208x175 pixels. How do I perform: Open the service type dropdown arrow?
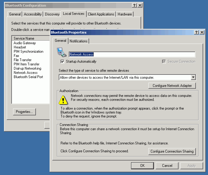coord(193,77)
